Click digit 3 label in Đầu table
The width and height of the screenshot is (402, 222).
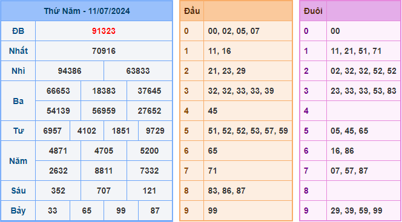point(186,91)
